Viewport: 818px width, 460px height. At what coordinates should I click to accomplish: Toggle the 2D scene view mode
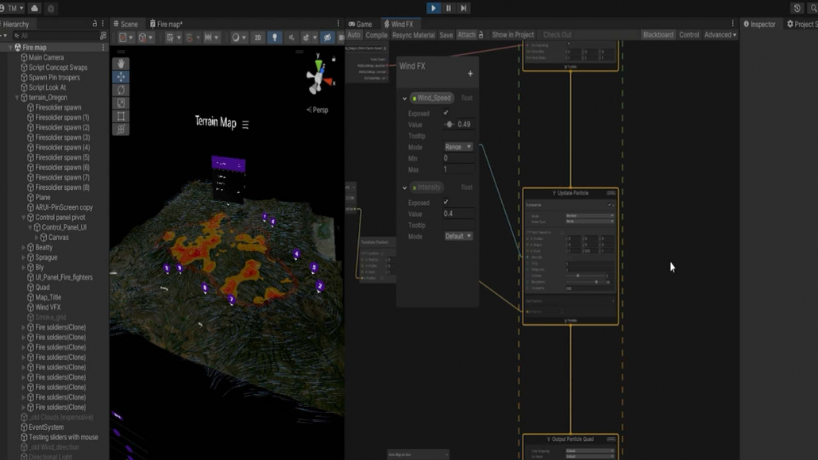click(x=257, y=37)
